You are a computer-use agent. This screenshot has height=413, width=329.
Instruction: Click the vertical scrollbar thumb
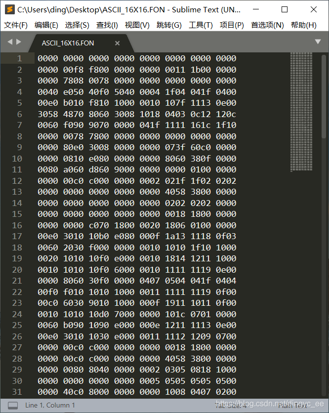coord(324,96)
